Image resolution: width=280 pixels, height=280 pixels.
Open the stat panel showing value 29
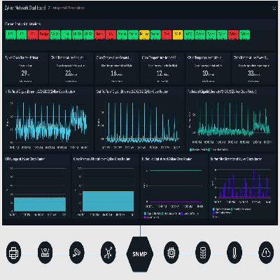coord(25,69)
